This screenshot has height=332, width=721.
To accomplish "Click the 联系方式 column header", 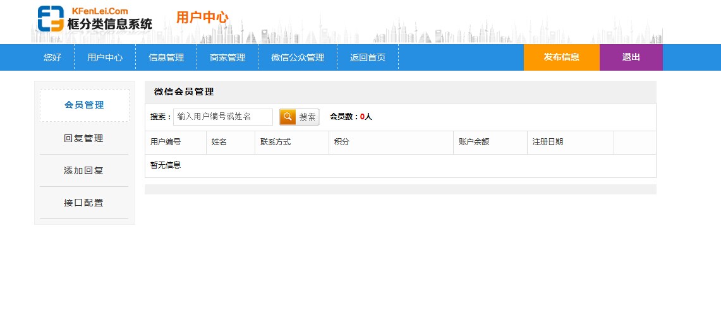I will (x=276, y=142).
